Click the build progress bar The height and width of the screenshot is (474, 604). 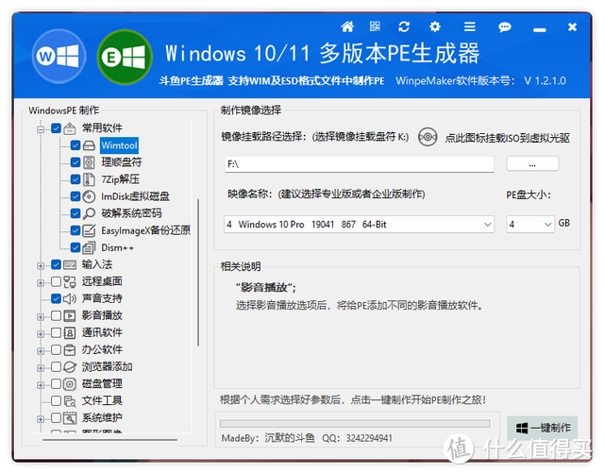pyautogui.click(x=355, y=424)
